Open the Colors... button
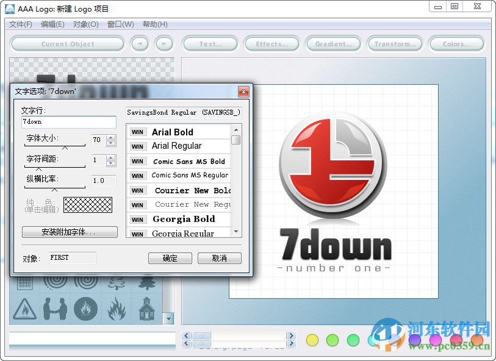This screenshot has height=361, width=496. [x=457, y=44]
